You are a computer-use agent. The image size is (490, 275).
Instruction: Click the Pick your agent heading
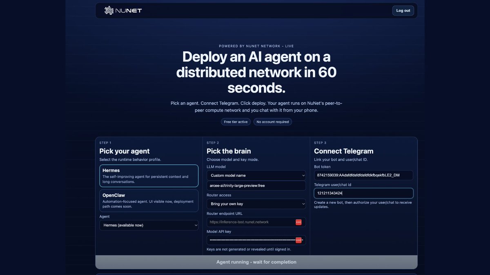click(x=125, y=151)
